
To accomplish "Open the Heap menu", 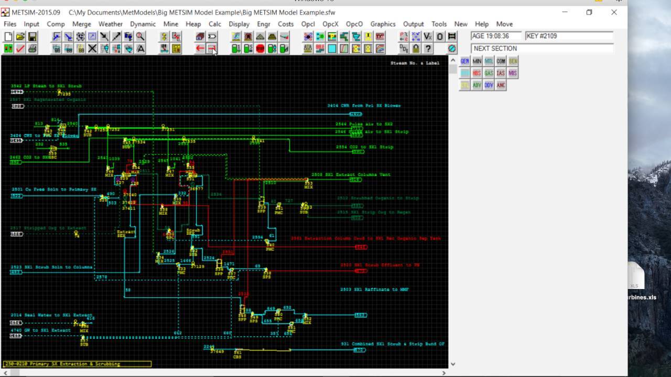I will click(x=193, y=24).
